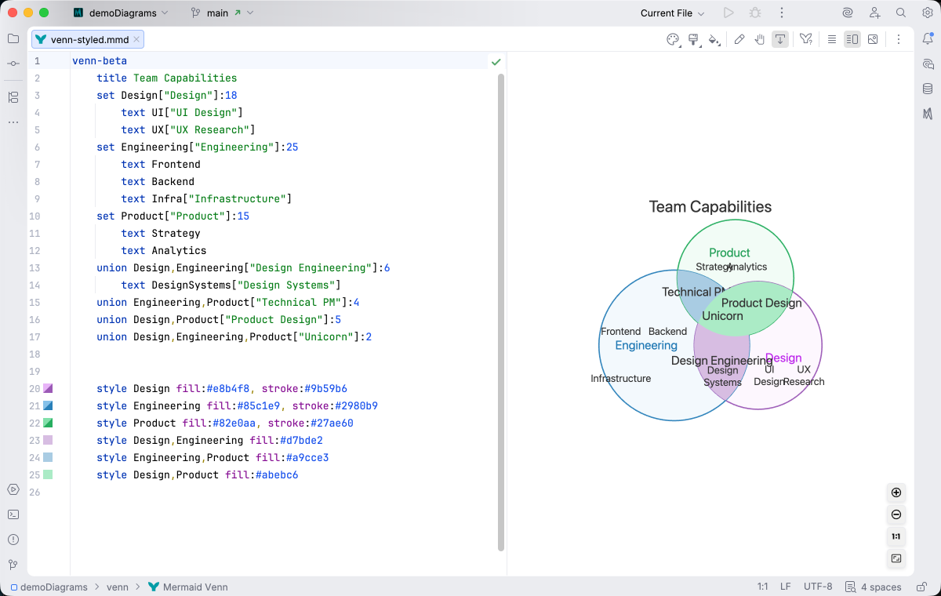The image size is (941, 596).
Task: Click the paint roller style icon
Action: tap(693, 39)
